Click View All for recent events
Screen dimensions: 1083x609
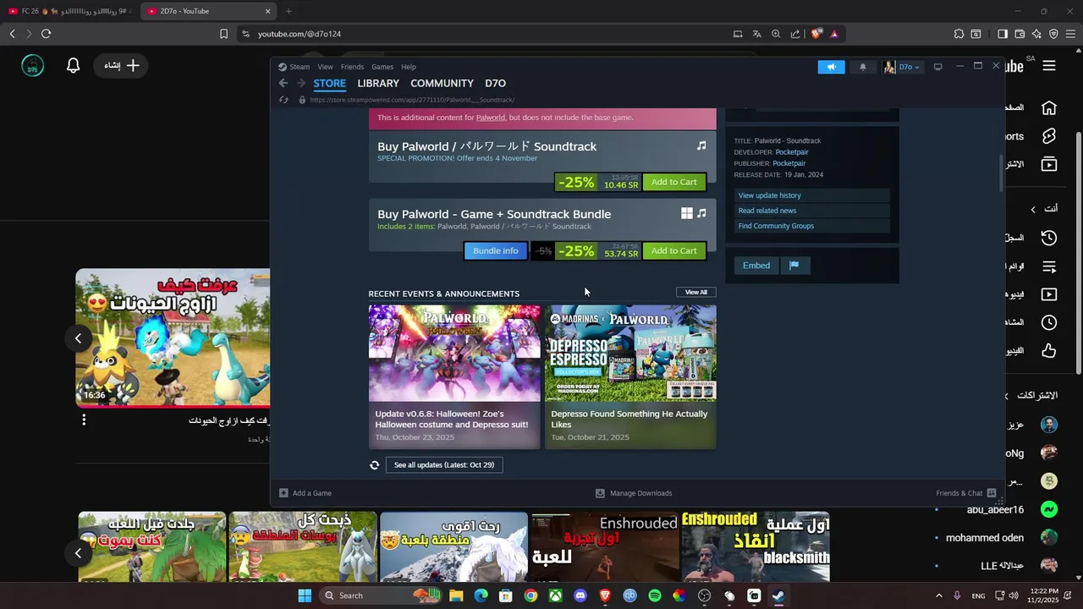pyautogui.click(x=696, y=292)
